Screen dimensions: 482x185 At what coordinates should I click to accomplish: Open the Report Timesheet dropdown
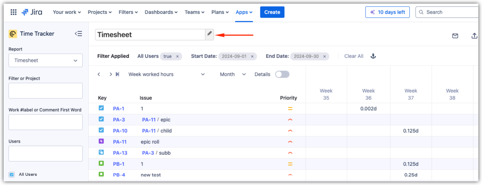point(46,60)
